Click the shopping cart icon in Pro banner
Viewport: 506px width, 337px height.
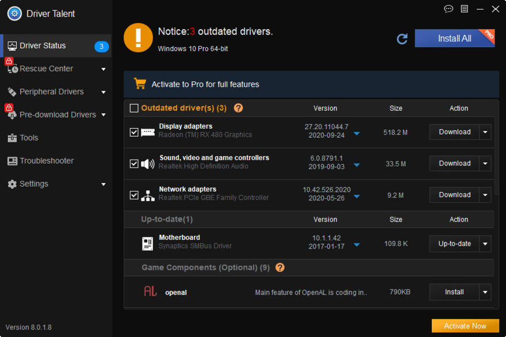coord(140,83)
